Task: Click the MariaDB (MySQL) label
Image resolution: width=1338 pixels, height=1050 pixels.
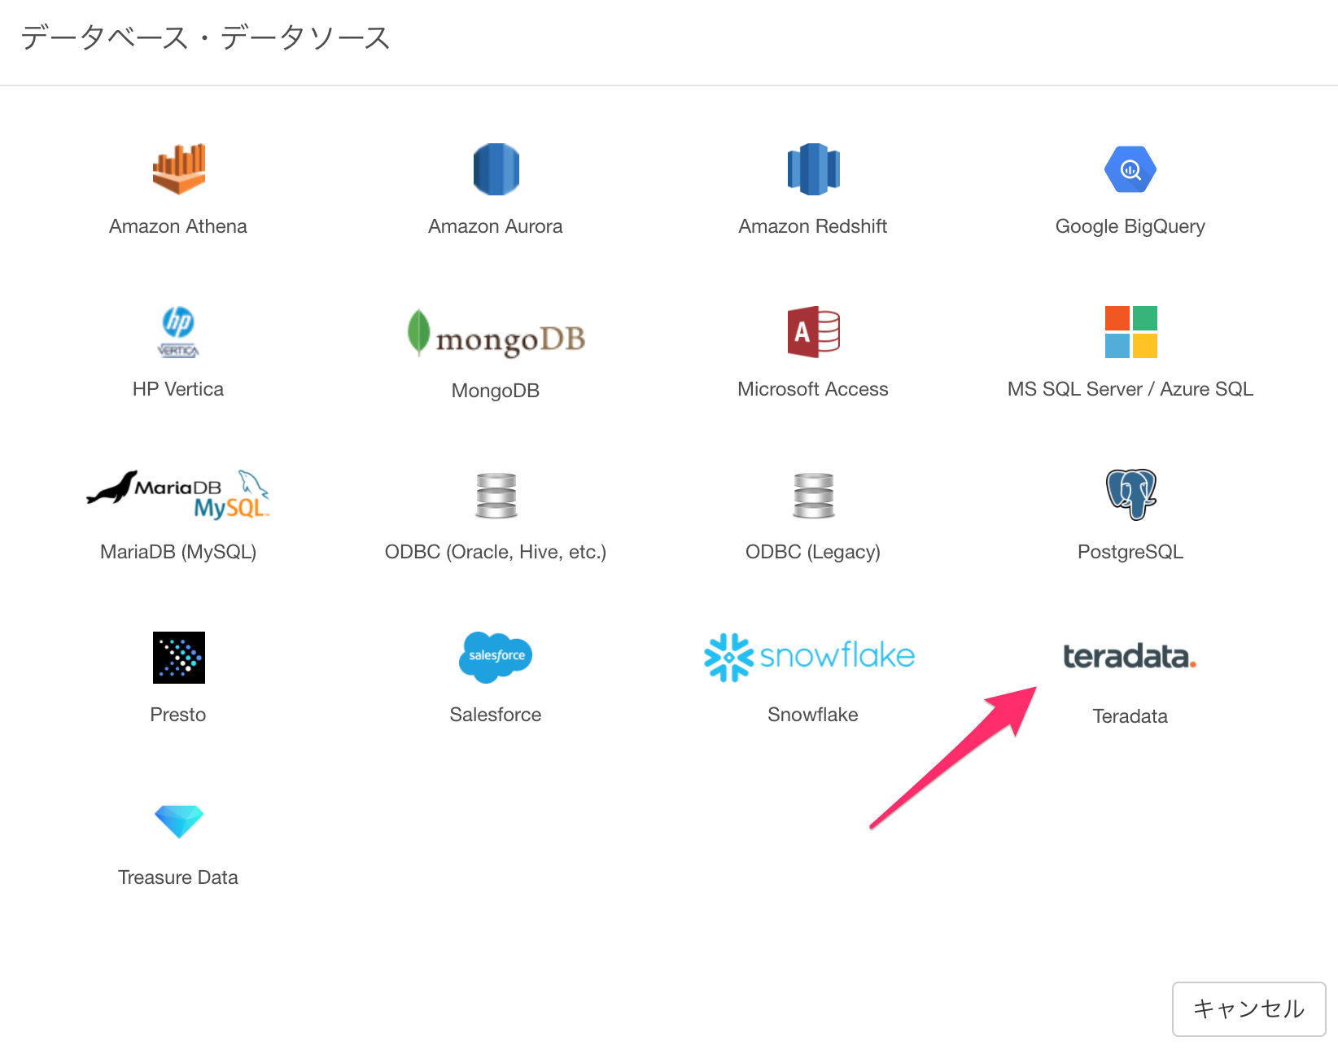Action: coord(178,552)
